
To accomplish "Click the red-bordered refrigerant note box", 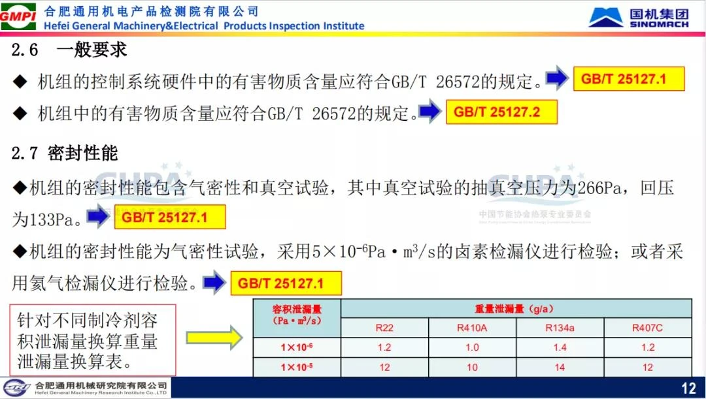I will tap(93, 340).
